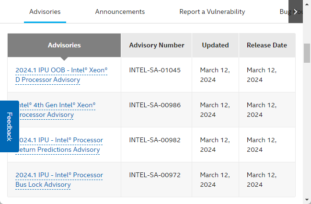Open the Report a Vulnerability tab
Viewport: 311px width, 204px height.
coord(212,11)
